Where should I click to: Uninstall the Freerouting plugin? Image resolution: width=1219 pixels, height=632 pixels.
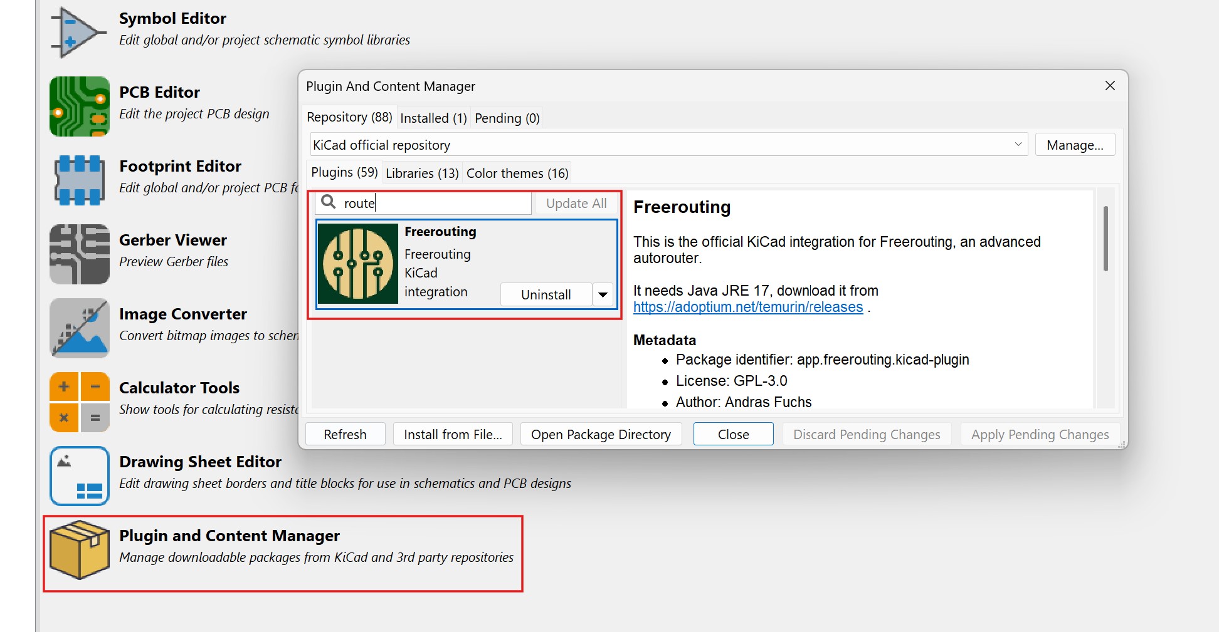(x=546, y=294)
